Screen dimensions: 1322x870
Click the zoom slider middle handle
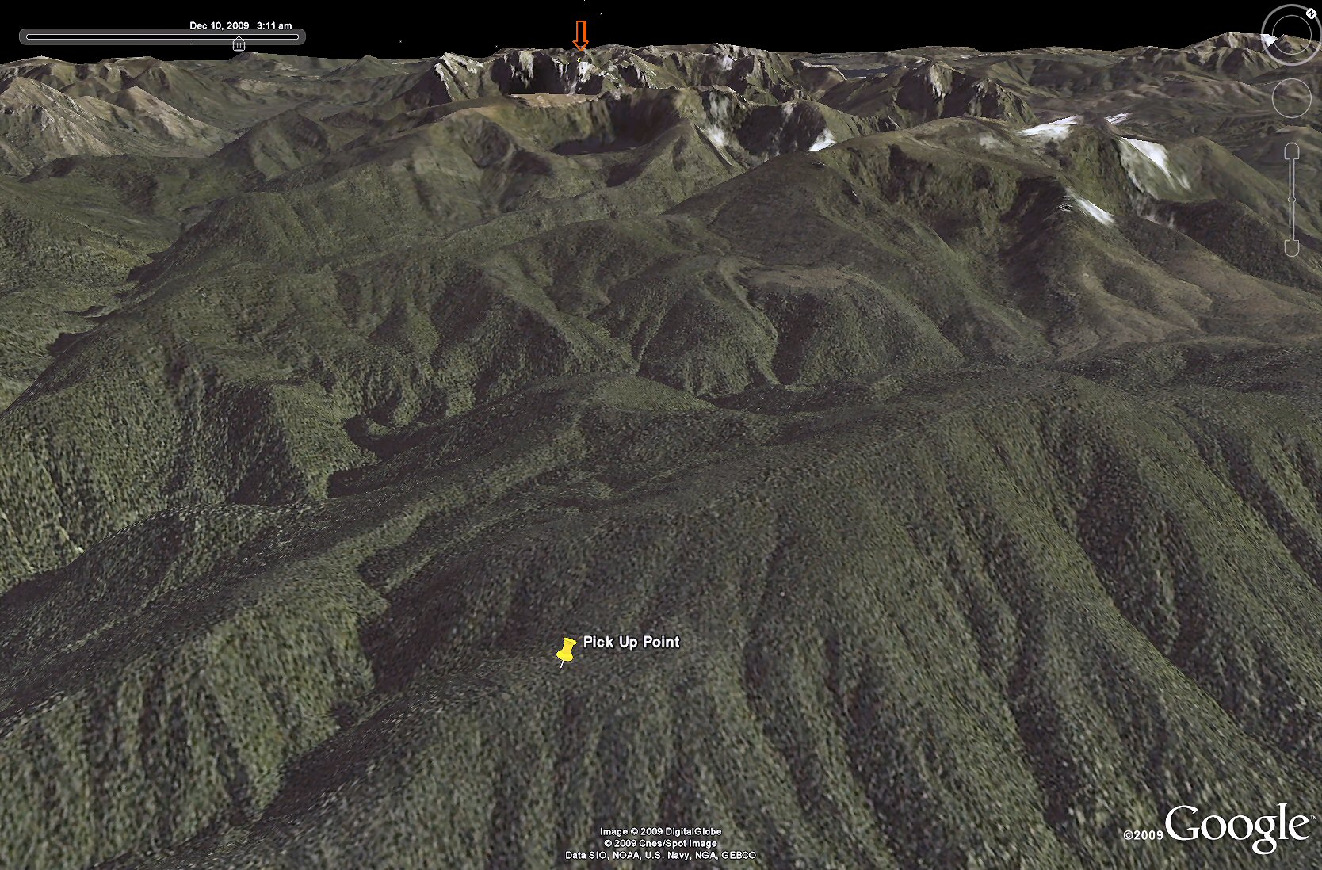pos(1292,200)
